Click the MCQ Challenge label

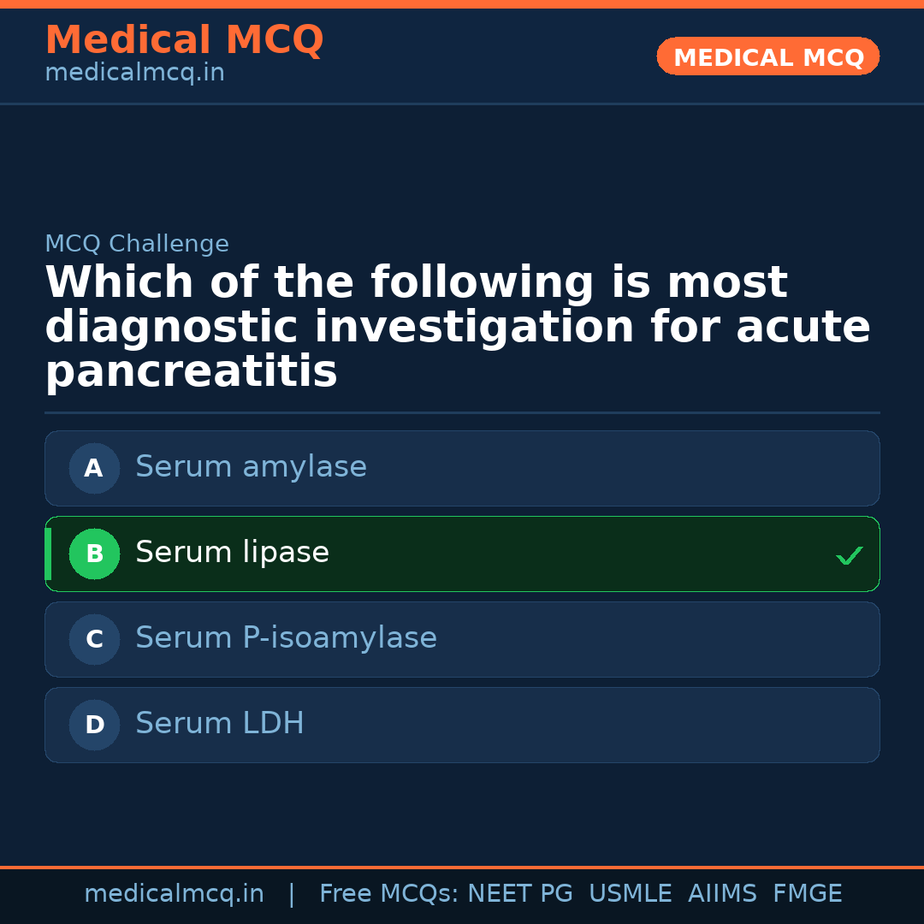click(137, 244)
